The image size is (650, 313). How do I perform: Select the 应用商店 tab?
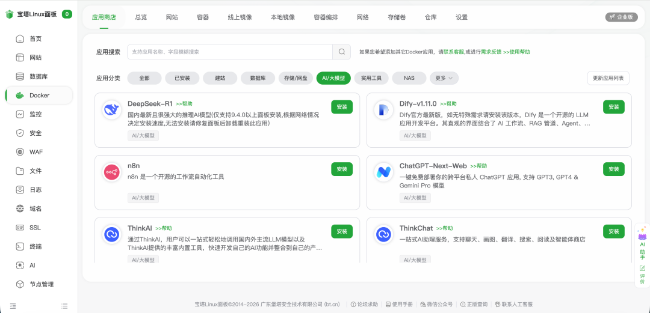click(x=104, y=17)
